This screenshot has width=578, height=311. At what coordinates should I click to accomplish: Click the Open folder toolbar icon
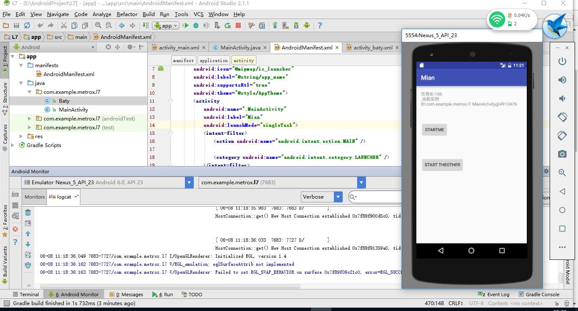[6, 26]
